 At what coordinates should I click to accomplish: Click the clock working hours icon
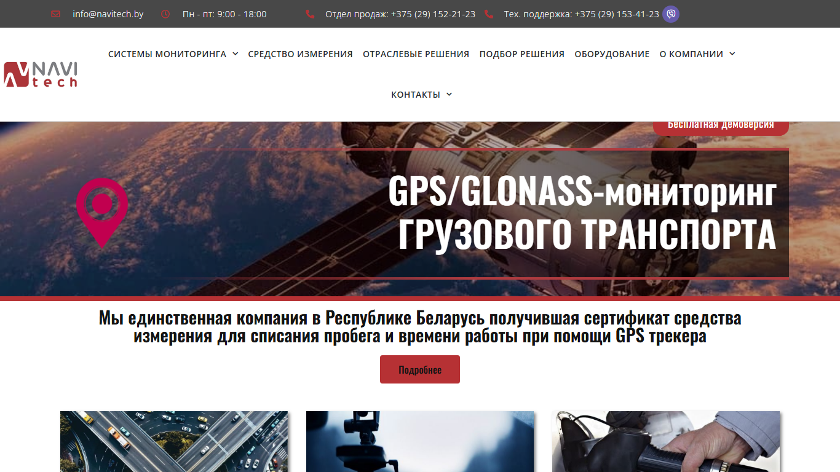coord(165,14)
